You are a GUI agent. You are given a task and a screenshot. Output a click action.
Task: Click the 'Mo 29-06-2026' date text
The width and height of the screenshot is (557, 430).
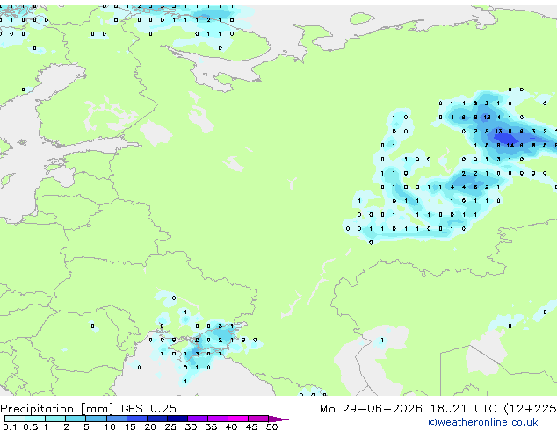click(x=371, y=409)
